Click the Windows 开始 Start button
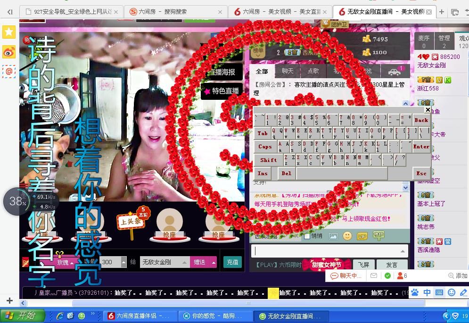 (23, 316)
